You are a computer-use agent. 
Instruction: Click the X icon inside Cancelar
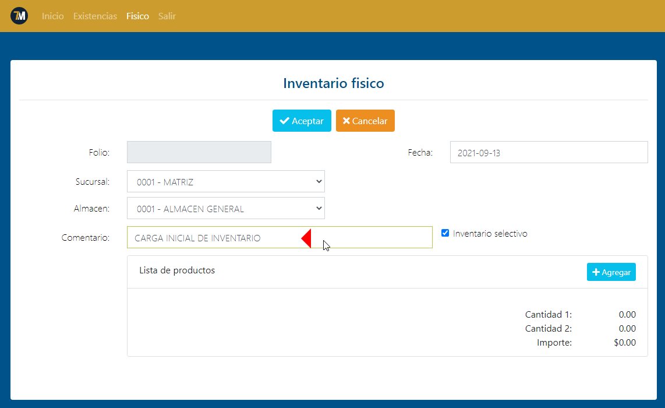346,121
